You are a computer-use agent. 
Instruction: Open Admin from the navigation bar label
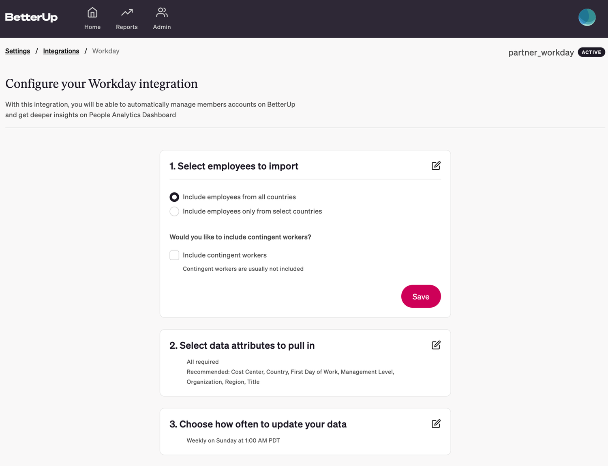point(162,27)
